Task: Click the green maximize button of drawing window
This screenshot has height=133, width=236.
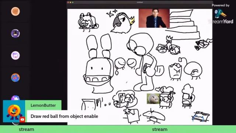Action: click(x=73, y=2)
